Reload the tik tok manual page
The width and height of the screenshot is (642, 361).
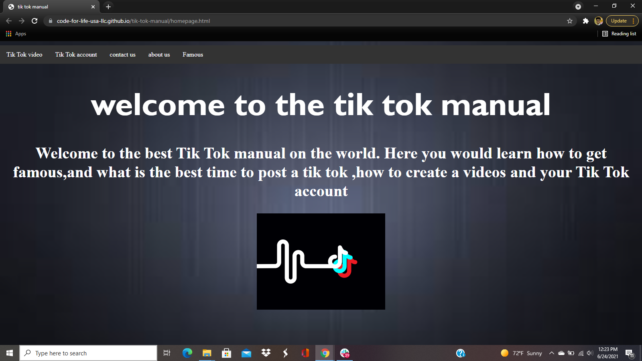point(35,21)
